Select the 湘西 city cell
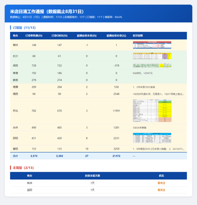 point(16,94)
